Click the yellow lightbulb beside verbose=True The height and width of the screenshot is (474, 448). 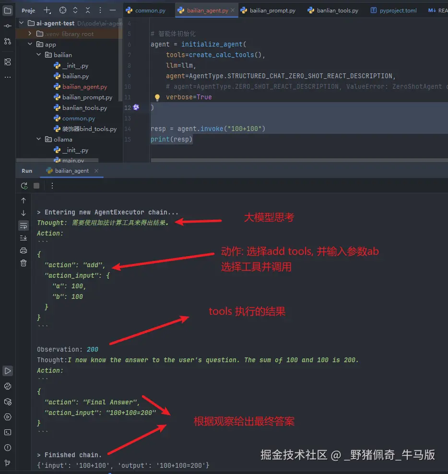click(157, 97)
